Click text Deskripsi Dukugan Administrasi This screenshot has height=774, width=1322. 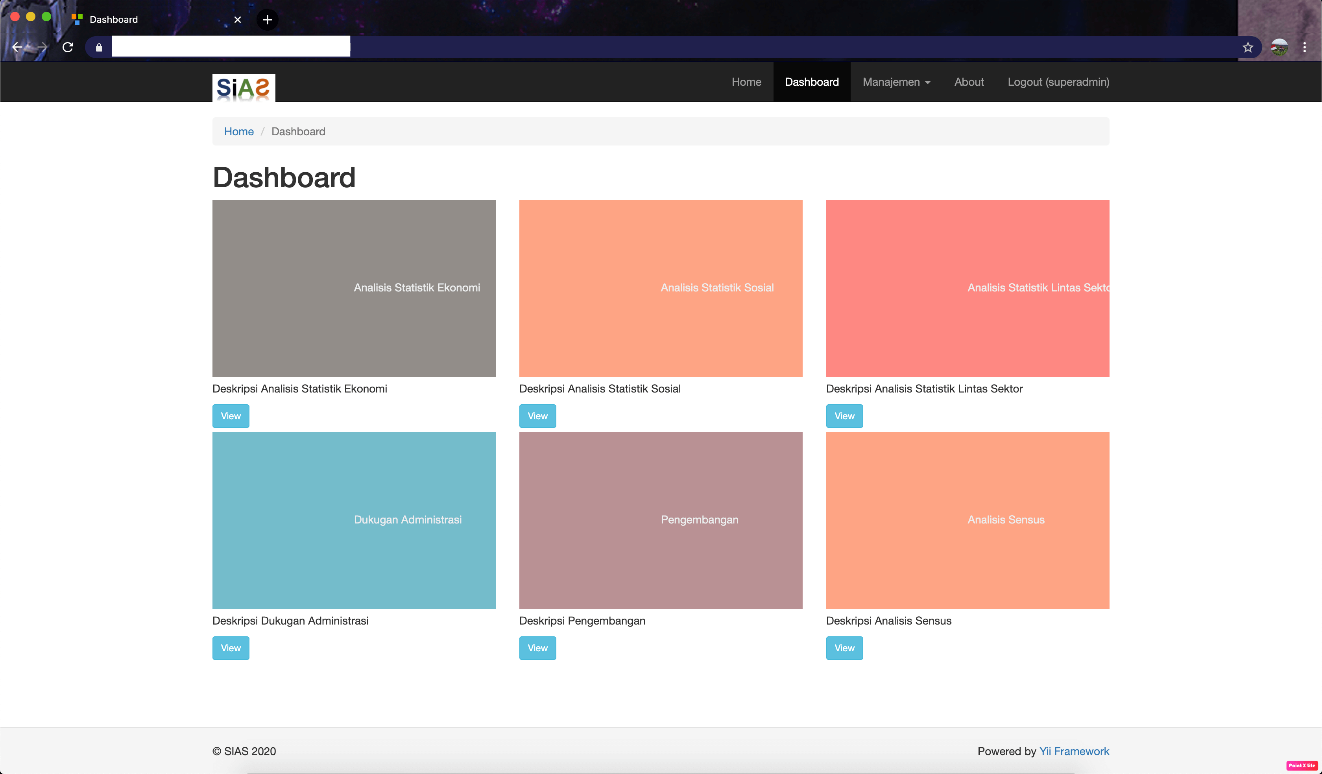click(x=290, y=621)
